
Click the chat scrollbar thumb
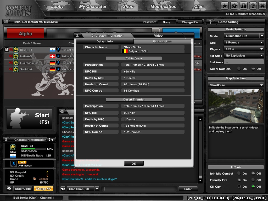pyautogui.click(x=200, y=177)
